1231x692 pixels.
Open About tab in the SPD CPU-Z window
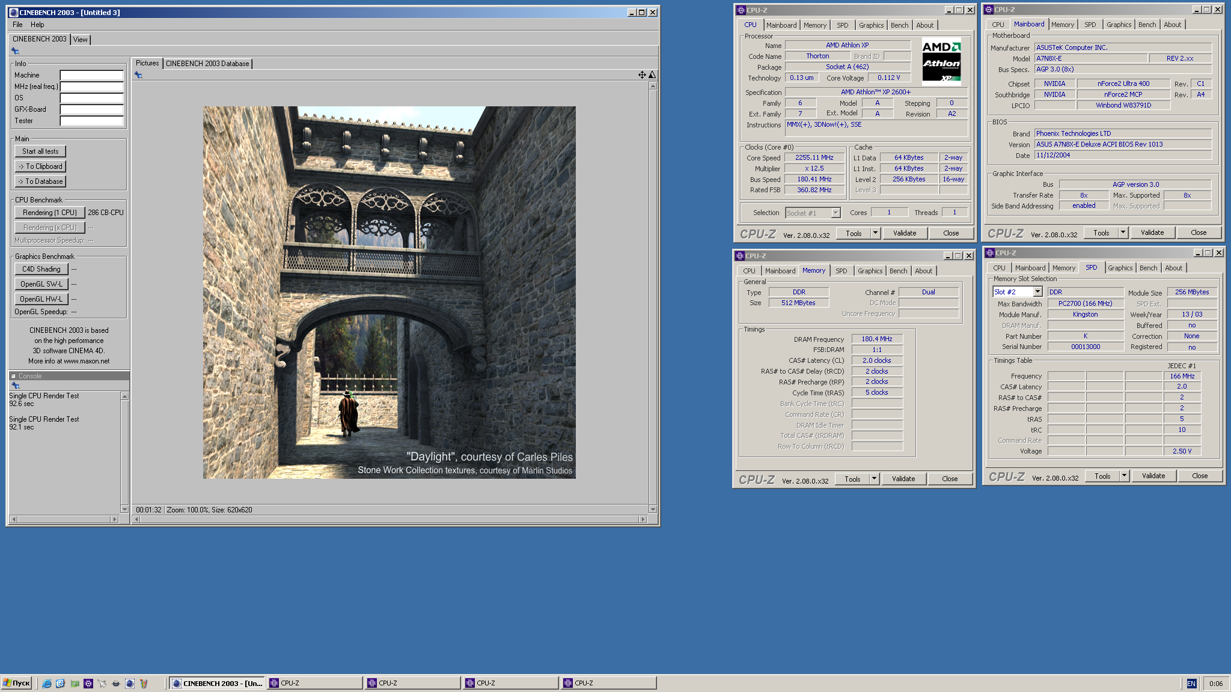coord(1174,268)
